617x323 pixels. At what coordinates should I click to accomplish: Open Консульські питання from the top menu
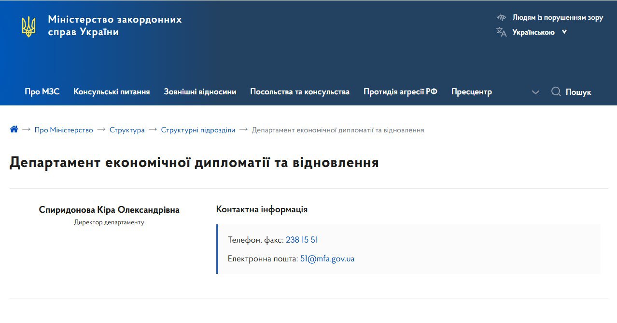pyautogui.click(x=112, y=91)
